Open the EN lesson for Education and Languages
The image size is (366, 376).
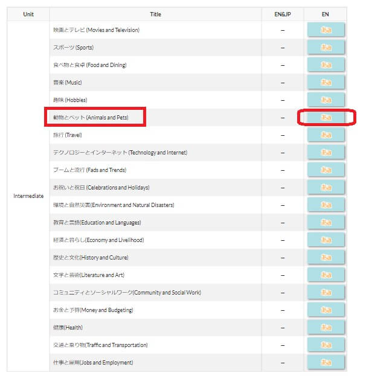pyautogui.click(x=326, y=222)
